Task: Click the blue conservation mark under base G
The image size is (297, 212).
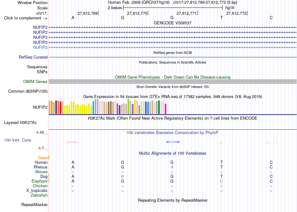Action: [173, 142]
